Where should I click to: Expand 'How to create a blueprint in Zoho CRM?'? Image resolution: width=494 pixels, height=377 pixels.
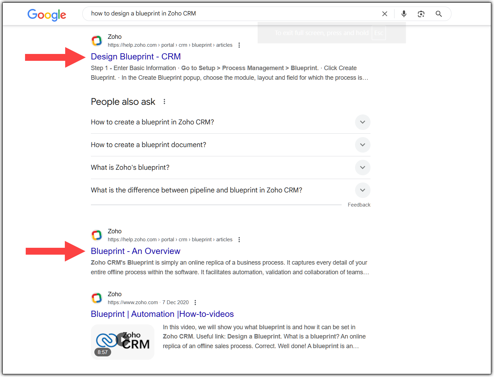click(x=231, y=122)
